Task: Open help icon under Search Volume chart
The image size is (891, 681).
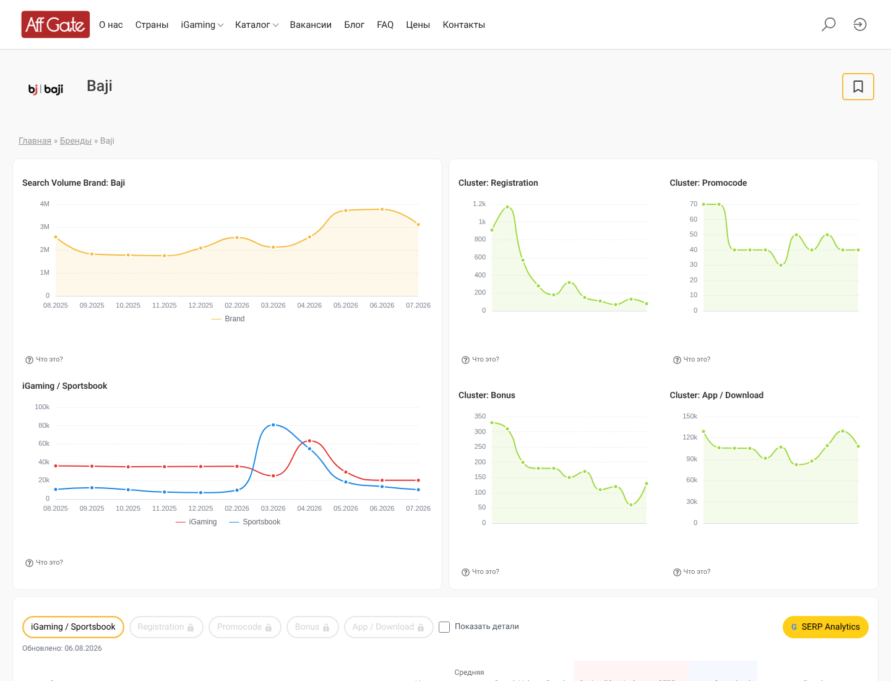Action: tap(29, 360)
